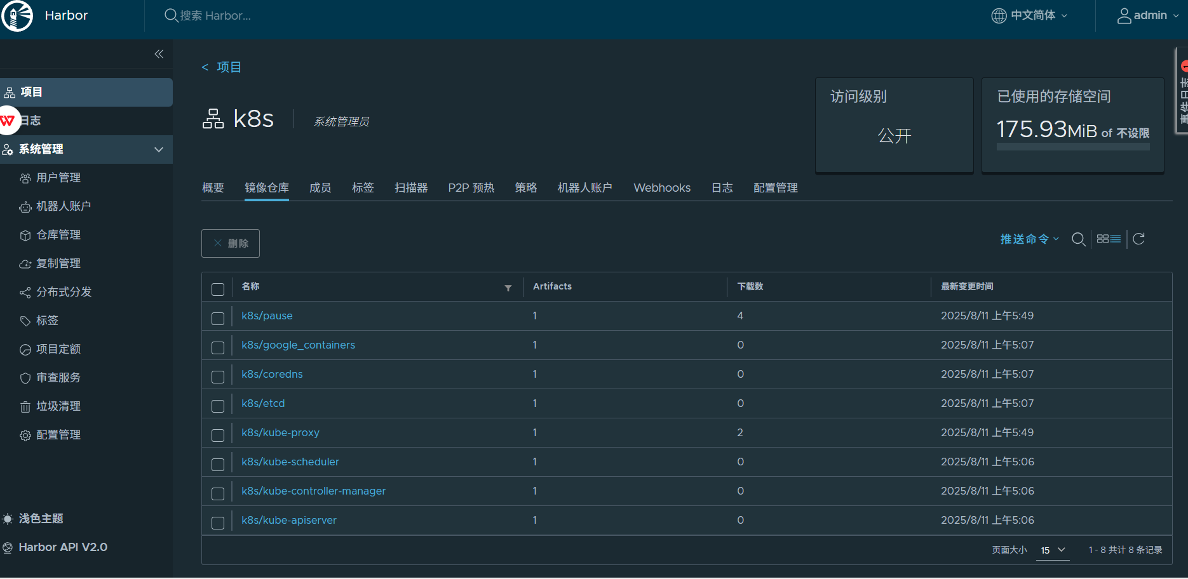Viewport: 1188px width, 579px height.
Task: Click the Harbor API V2.0 icon
Action: (8, 547)
